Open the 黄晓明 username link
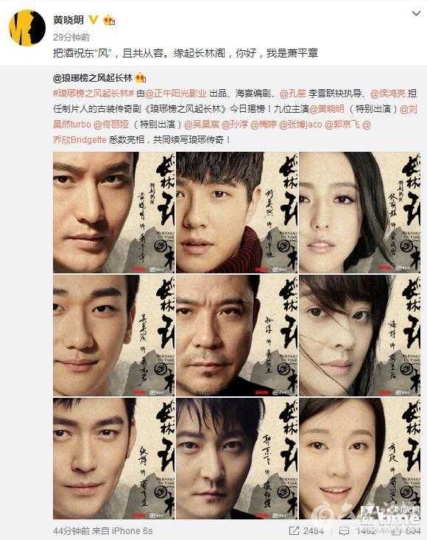The height and width of the screenshot is (540, 427). point(68,20)
